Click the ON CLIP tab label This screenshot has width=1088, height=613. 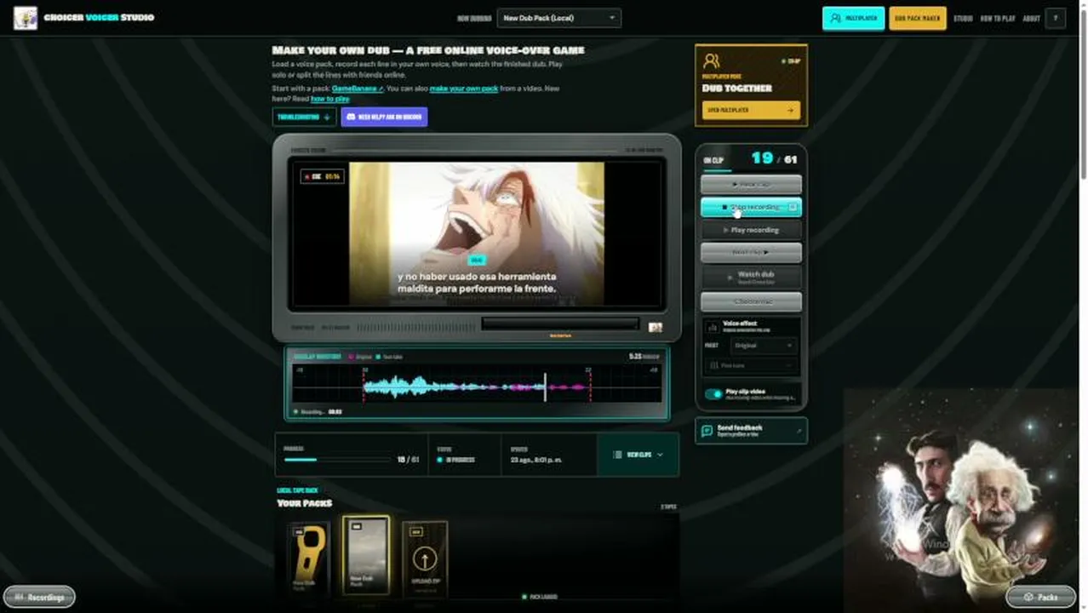713,160
